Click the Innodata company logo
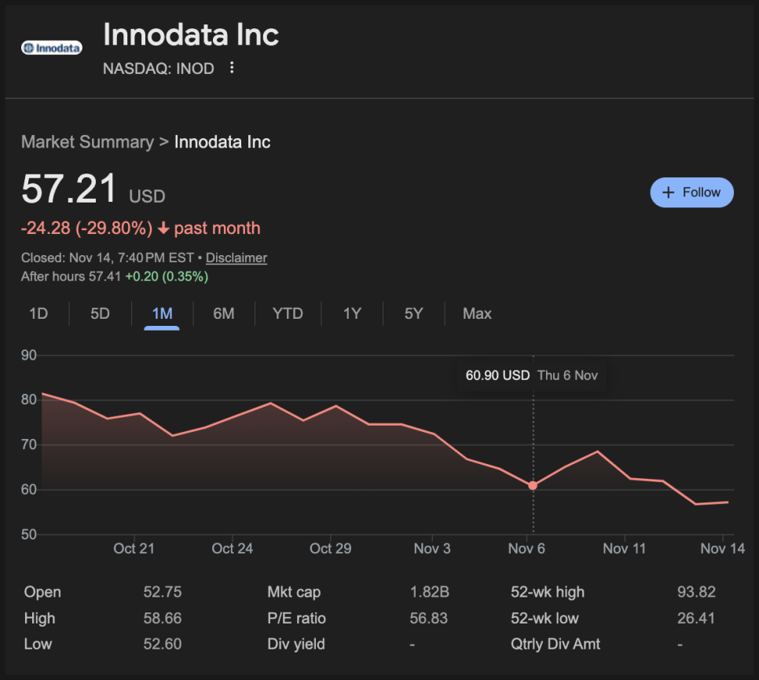Image resolution: width=759 pixels, height=680 pixels. coord(52,48)
